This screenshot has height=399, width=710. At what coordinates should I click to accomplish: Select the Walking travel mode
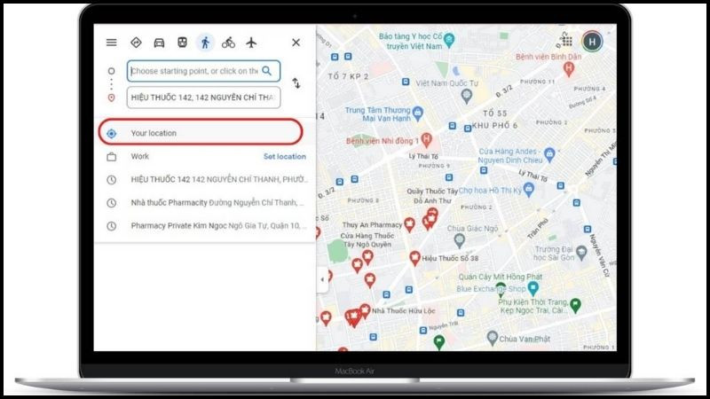point(206,42)
